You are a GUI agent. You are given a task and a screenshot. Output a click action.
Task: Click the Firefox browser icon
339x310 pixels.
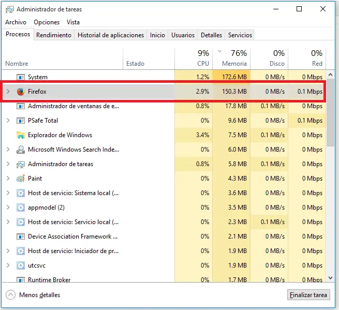pos(21,92)
